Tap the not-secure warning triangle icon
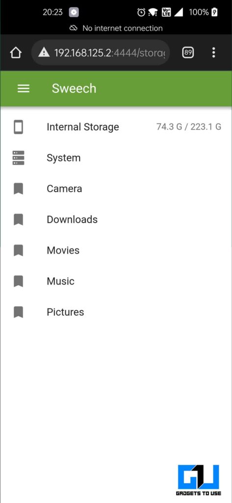This screenshot has height=503, width=232. click(x=44, y=53)
